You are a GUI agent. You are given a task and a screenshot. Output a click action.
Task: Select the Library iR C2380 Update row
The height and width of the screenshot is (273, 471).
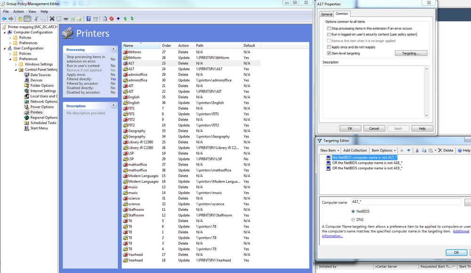click(191, 148)
